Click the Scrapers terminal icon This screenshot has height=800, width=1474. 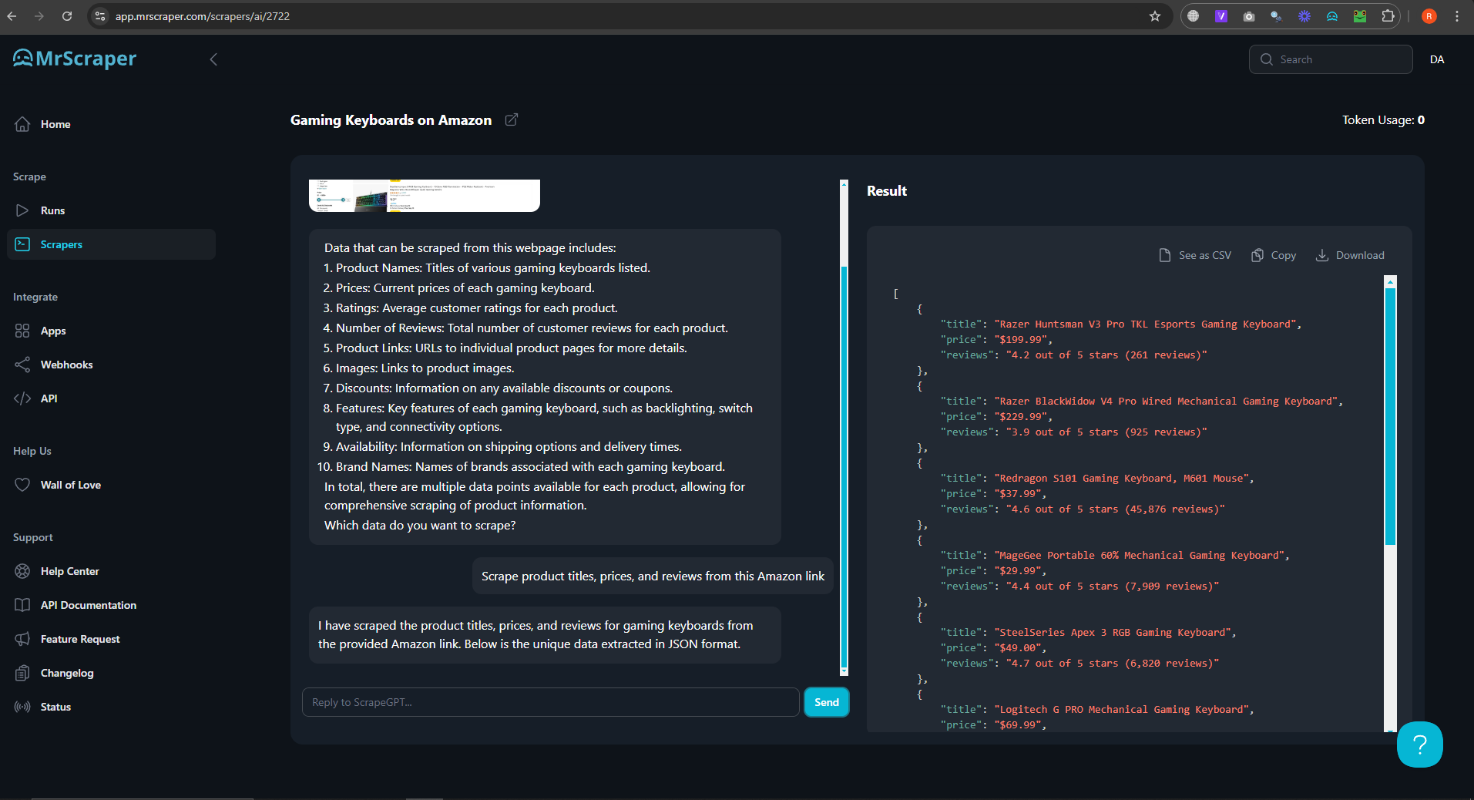(x=22, y=244)
